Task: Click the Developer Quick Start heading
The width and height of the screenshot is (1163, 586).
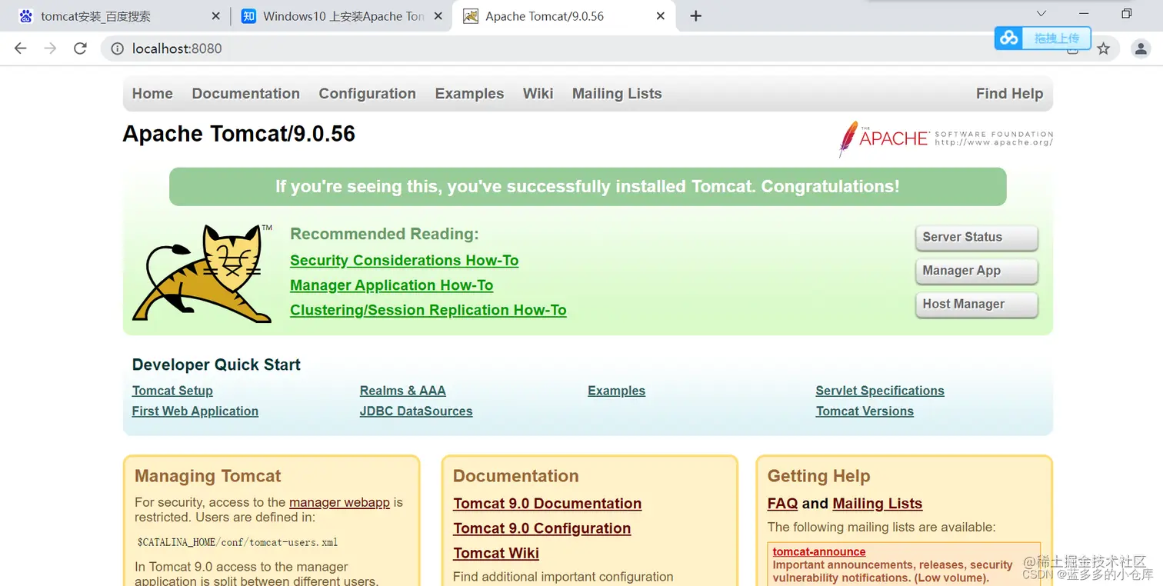Action: [x=216, y=365]
